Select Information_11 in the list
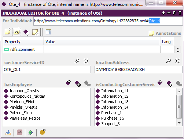The height and width of the screenshot is (139, 184). 115,91
